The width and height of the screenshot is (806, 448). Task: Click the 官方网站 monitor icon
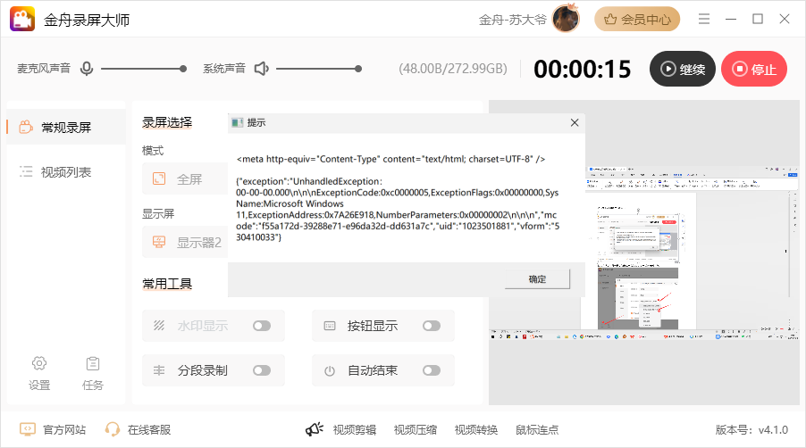[27, 429]
